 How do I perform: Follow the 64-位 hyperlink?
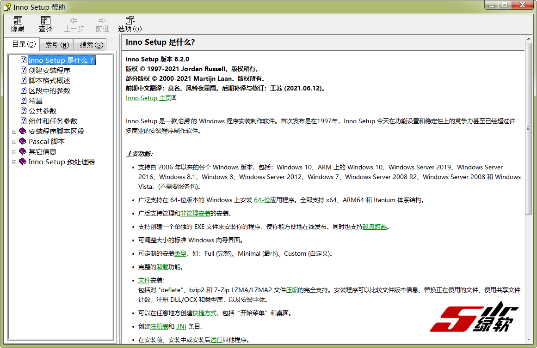(x=262, y=200)
